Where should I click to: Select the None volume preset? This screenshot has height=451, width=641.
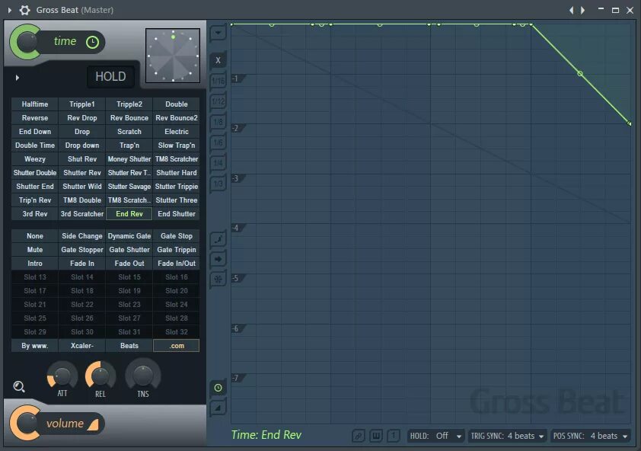[x=35, y=235]
